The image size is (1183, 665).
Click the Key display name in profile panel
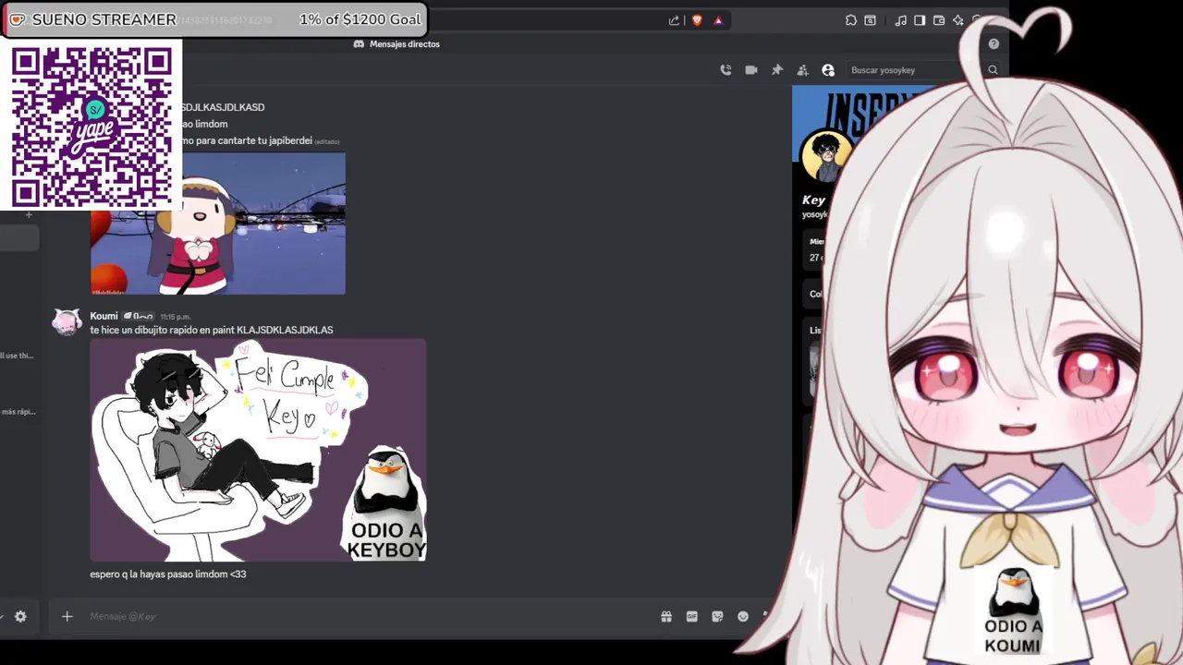point(813,199)
